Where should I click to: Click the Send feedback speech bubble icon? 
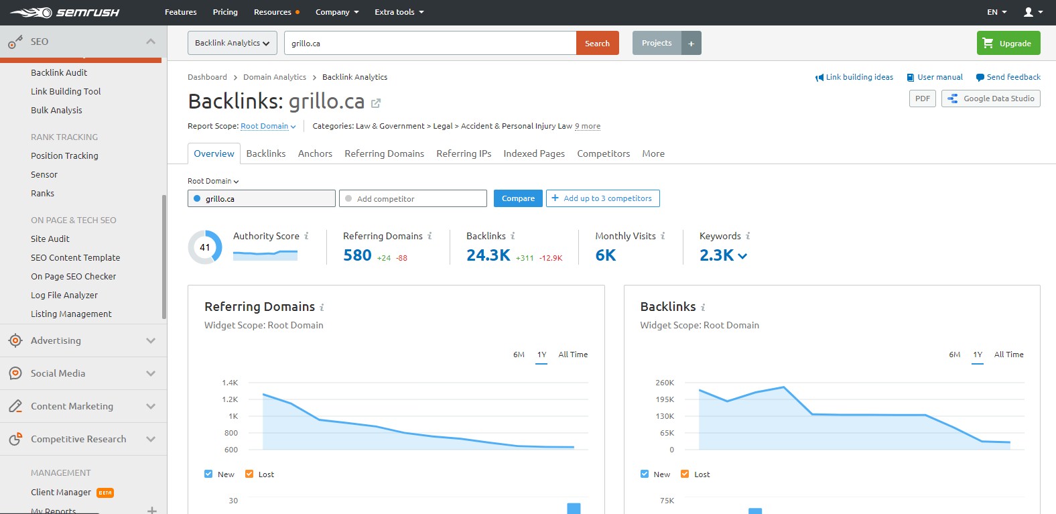[980, 78]
